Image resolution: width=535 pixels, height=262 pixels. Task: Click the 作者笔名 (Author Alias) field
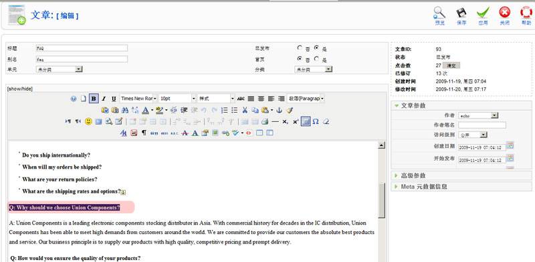(481, 125)
